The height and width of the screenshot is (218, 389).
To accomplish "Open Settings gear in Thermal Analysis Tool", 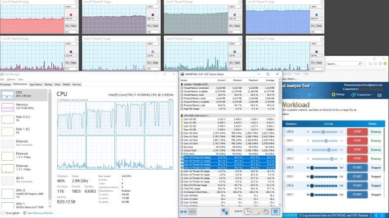I will tap(340, 95).
